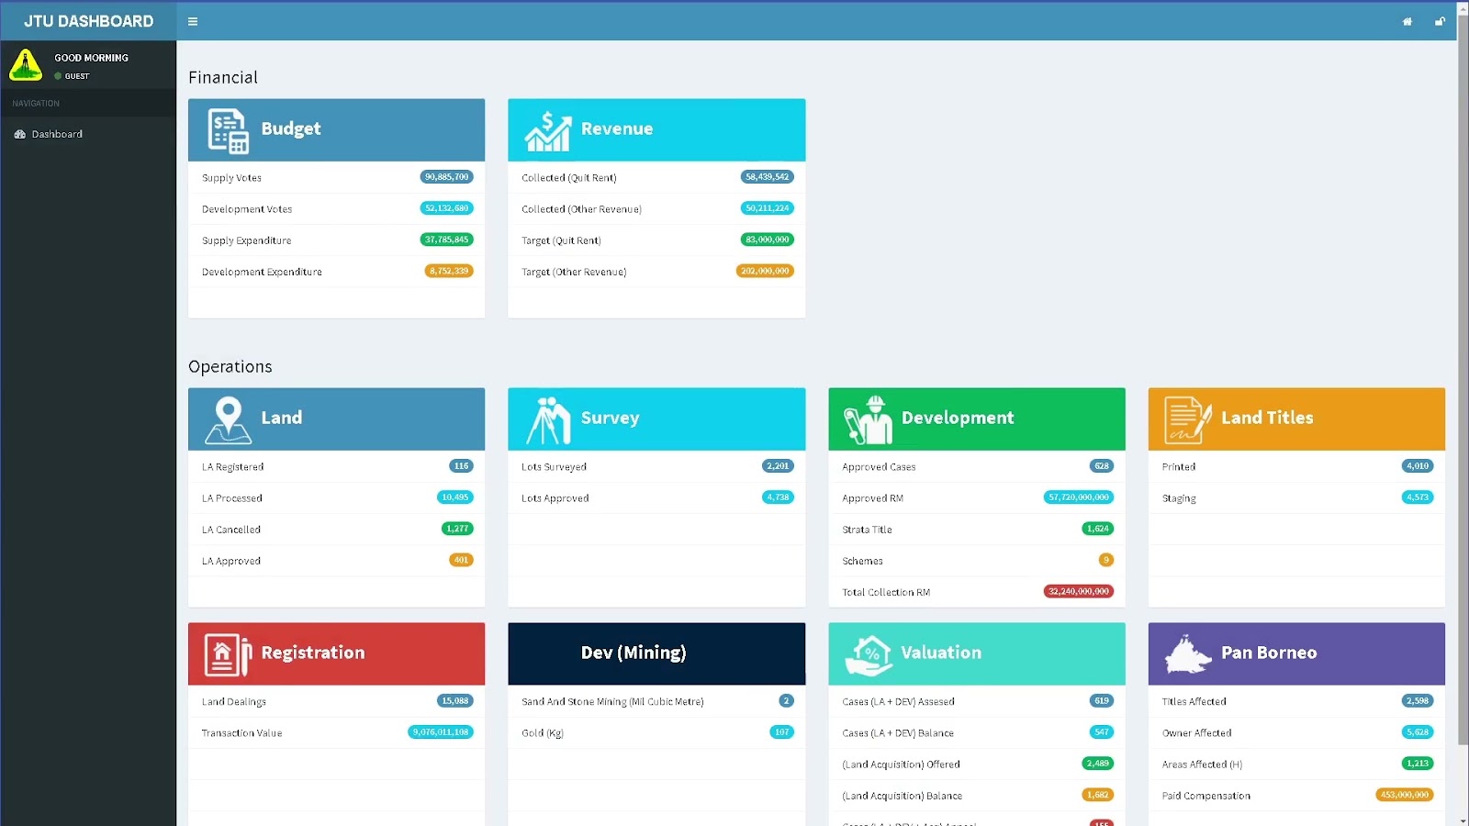Click the Sand And Stone Mining row label
The image size is (1469, 826).
pyautogui.click(x=612, y=702)
